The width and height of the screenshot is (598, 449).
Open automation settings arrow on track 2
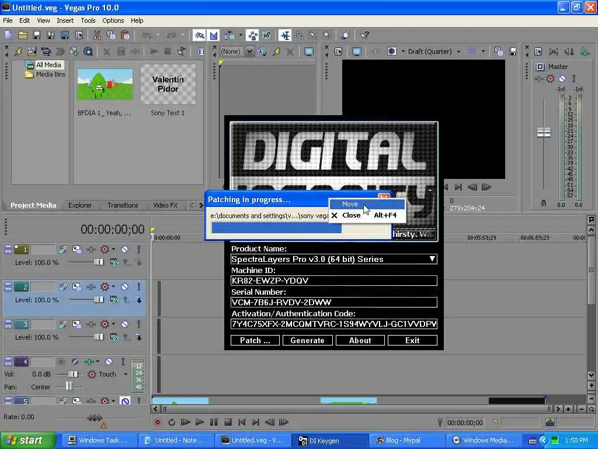(113, 286)
